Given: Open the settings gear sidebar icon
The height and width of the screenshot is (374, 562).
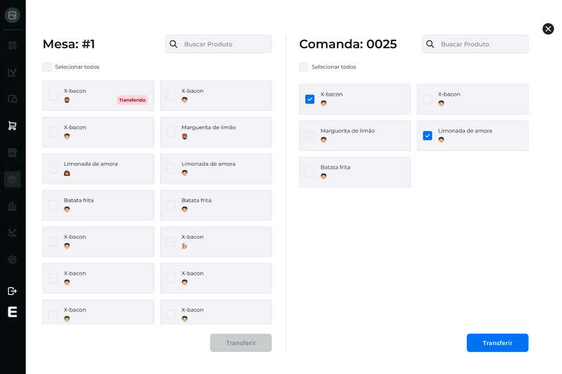Looking at the screenshot, I should pos(12,259).
